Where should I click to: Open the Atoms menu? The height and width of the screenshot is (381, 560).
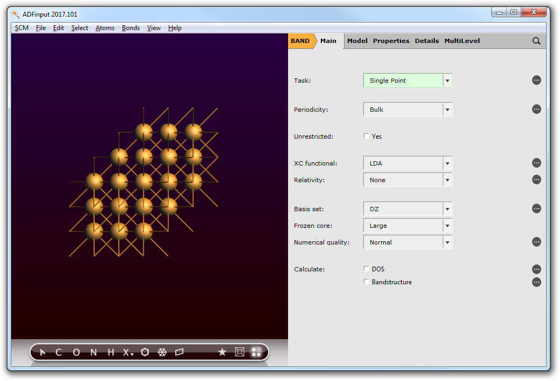point(105,28)
